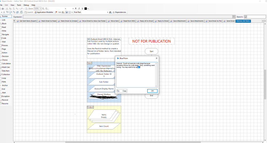Viewport: 267px width, 143px height.
Task: Select the Multi Calc stage tool
Action: (x=6, y=67)
